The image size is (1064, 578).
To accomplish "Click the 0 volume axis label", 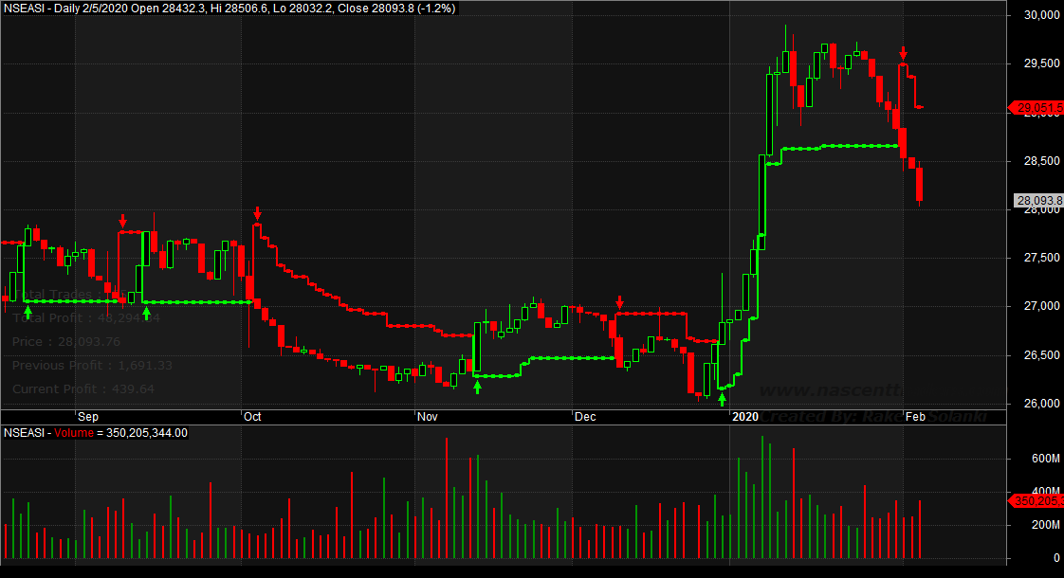I will click(1055, 558).
